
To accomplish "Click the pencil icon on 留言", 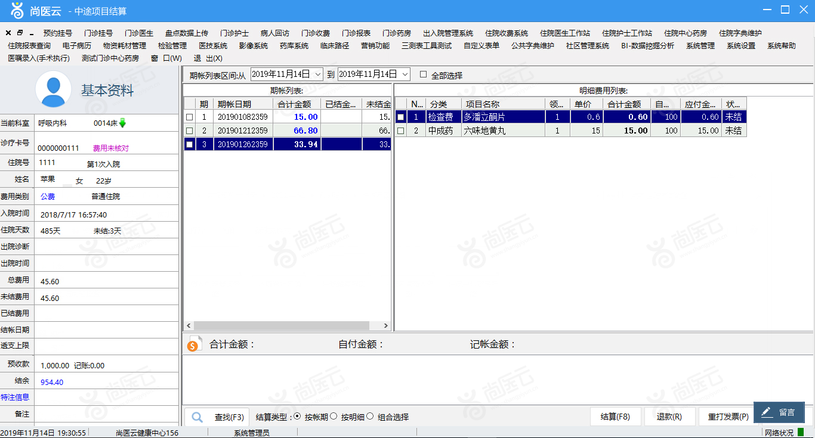I will coord(767,412).
